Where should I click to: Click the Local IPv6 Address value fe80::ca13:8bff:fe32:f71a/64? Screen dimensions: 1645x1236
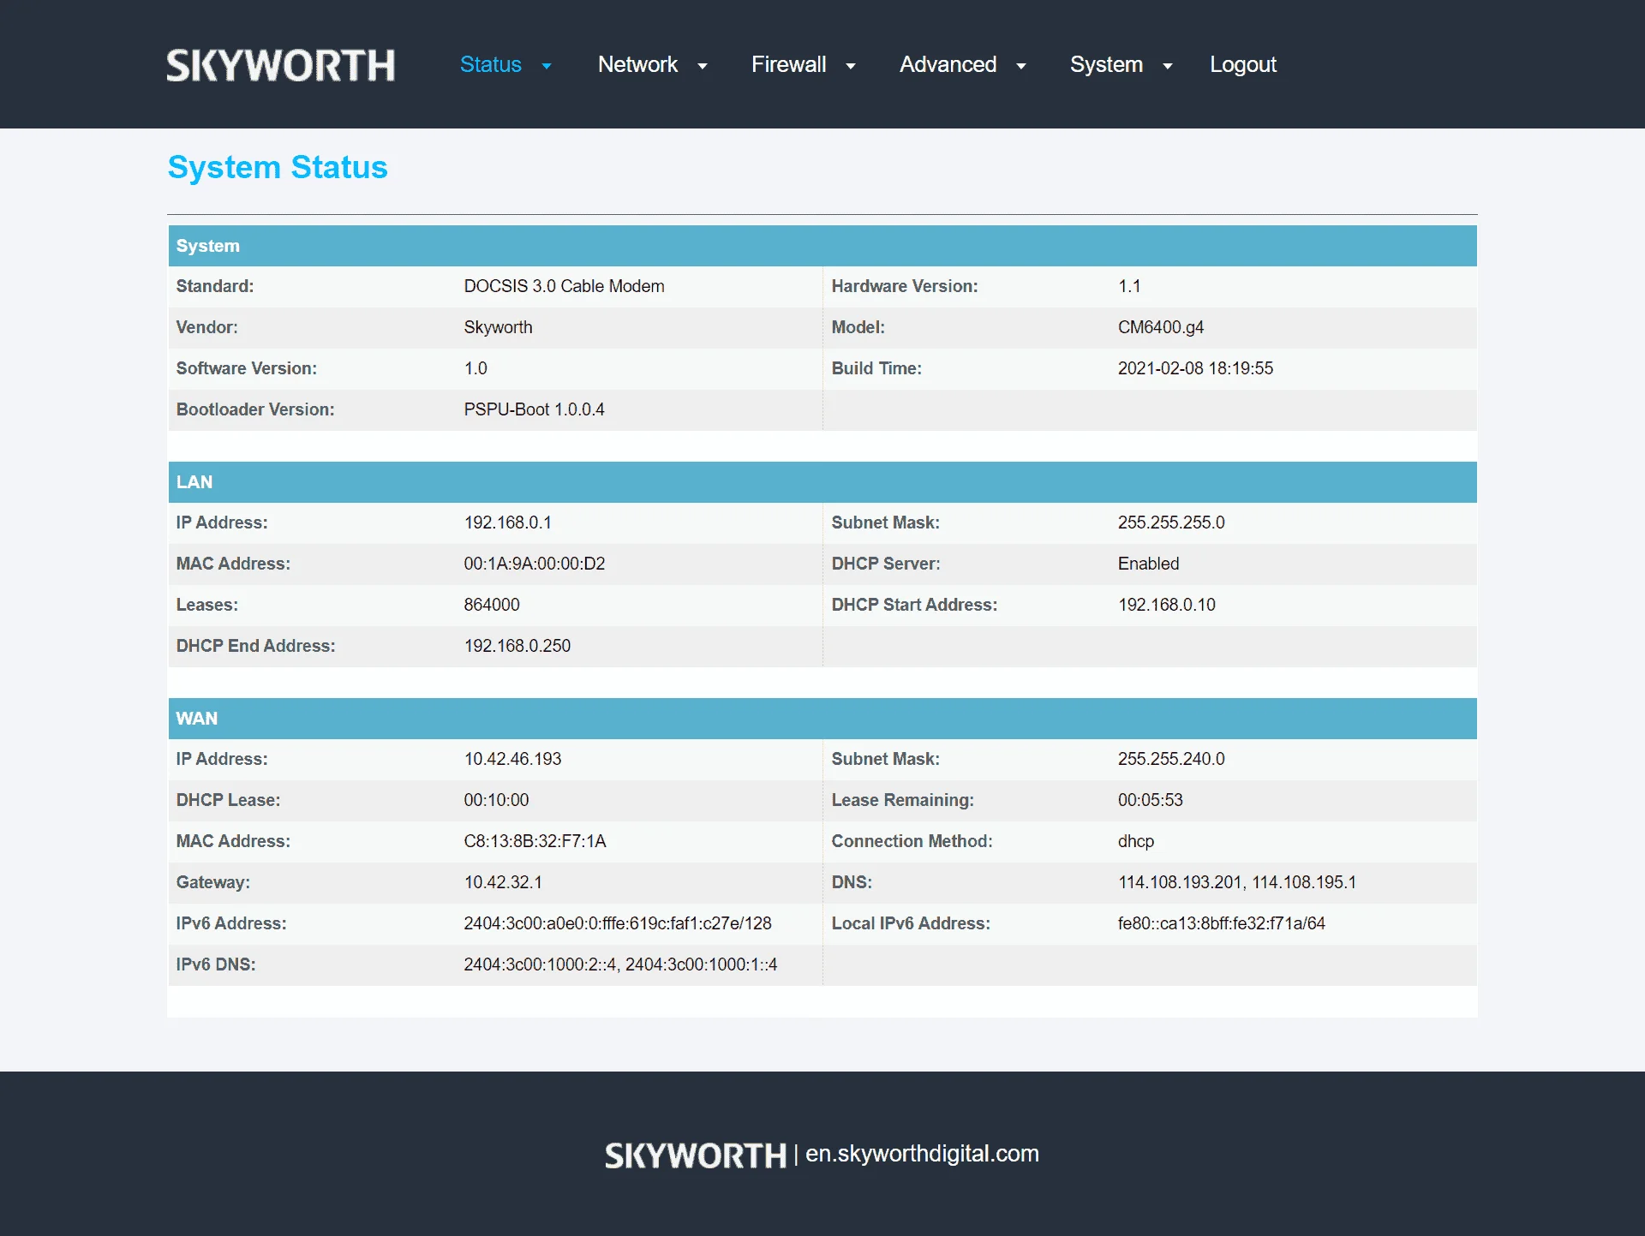click(1222, 923)
